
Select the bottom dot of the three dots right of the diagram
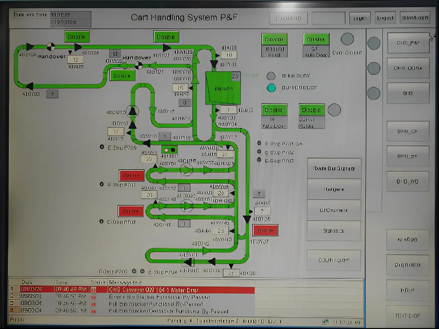(x=259, y=160)
